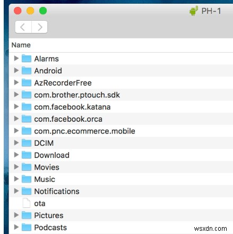The height and width of the screenshot is (234, 233).
Task: Select the com.facebook.orca name
Action: coord(68,119)
